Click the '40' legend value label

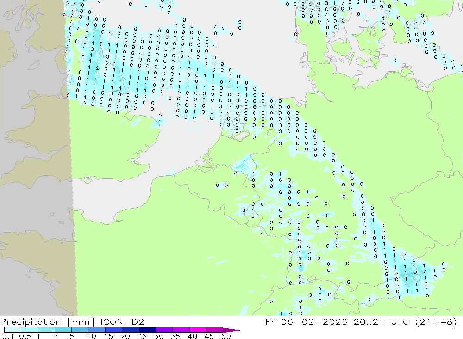pos(192,336)
